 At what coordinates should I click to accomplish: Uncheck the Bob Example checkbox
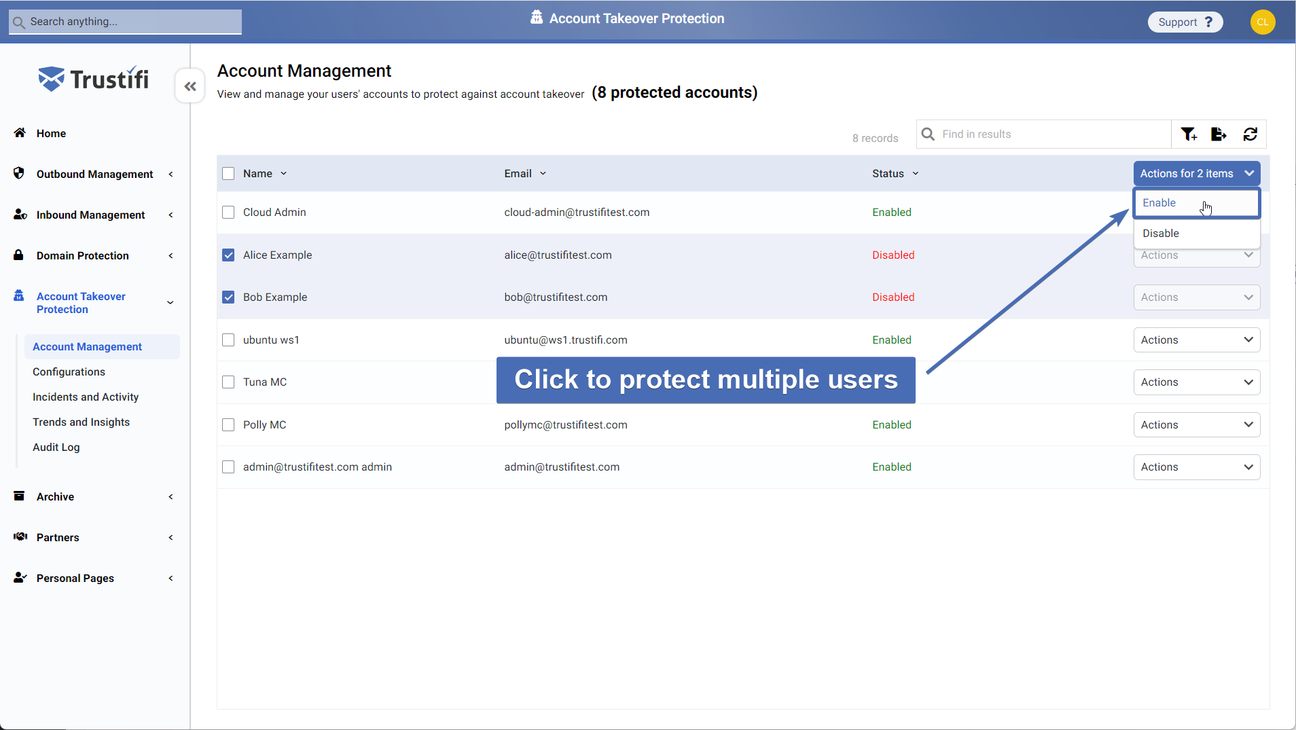point(228,297)
